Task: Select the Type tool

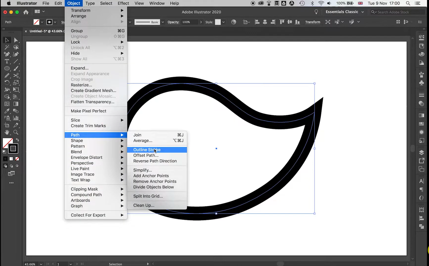Action: tap(7, 61)
